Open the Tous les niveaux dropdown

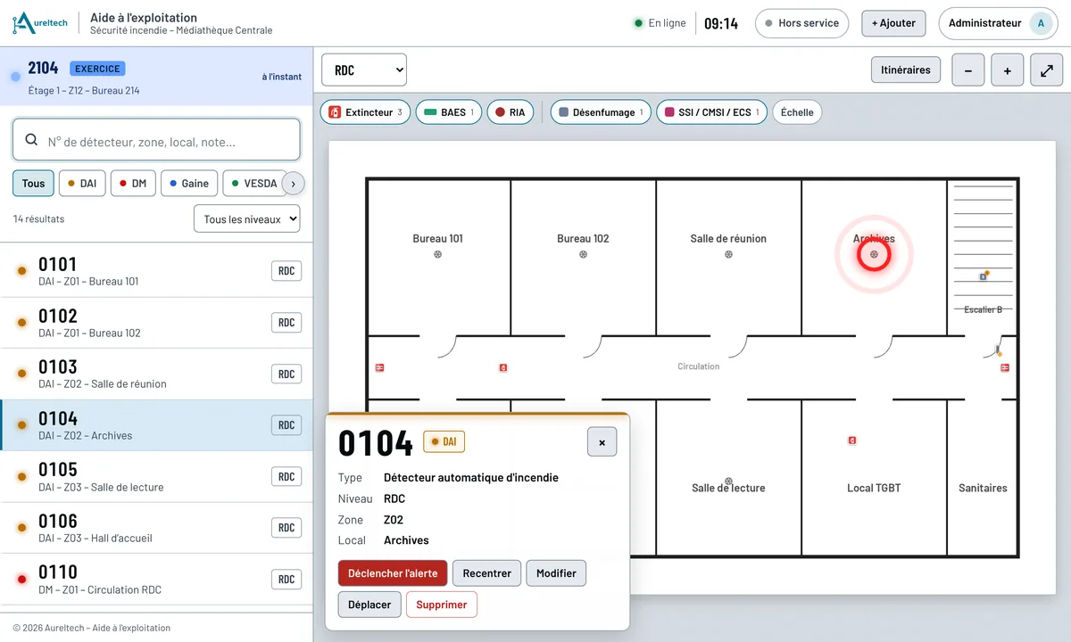click(246, 219)
